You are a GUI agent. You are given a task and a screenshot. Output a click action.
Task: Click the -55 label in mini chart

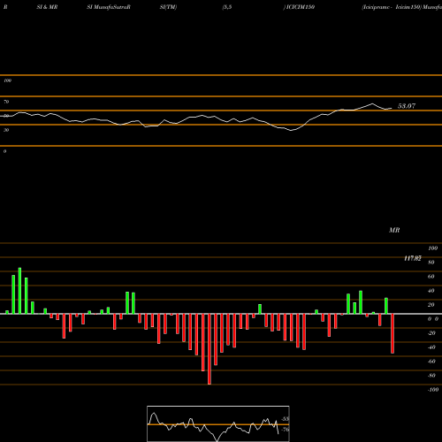click(x=286, y=419)
